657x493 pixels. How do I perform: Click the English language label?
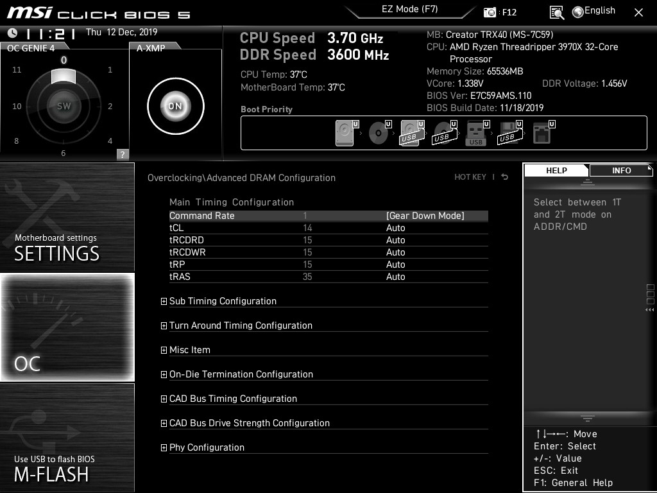(600, 10)
